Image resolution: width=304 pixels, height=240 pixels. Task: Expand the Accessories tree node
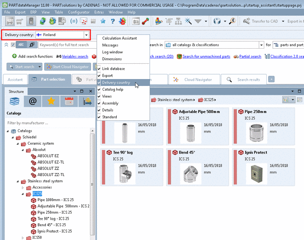pyautogui.click(x=23, y=188)
